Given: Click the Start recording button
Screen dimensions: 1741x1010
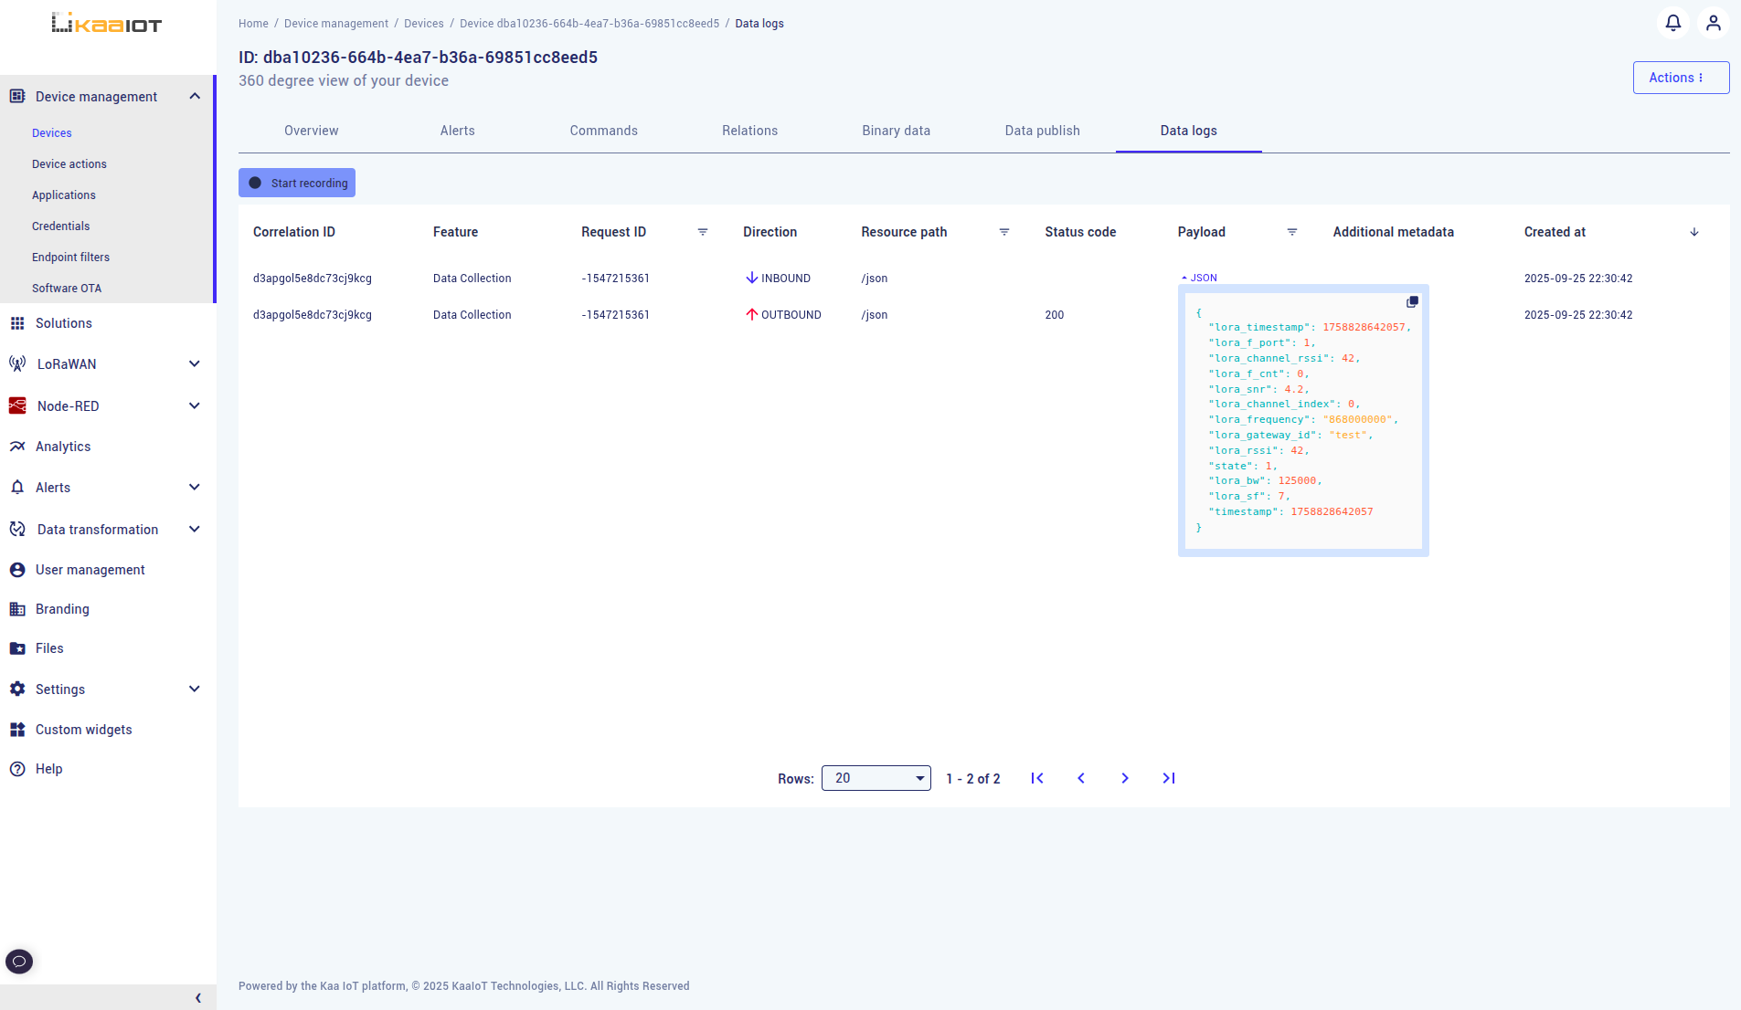Looking at the screenshot, I should 296,183.
